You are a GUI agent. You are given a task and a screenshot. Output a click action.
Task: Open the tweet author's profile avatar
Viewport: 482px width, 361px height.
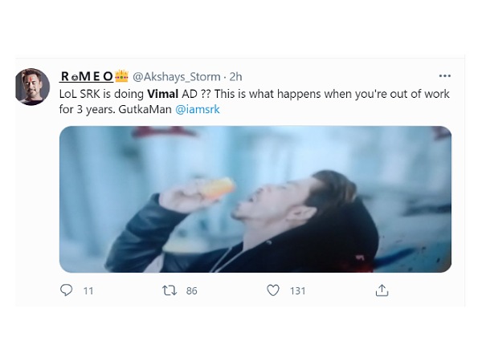33,86
